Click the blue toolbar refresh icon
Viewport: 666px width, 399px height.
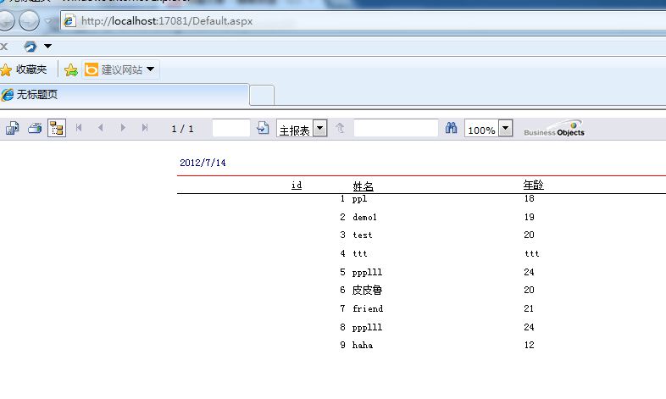pyautogui.click(x=30, y=47)
